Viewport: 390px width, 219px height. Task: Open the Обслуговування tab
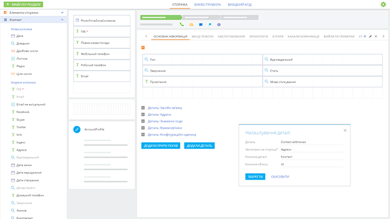tap(232, 36)
